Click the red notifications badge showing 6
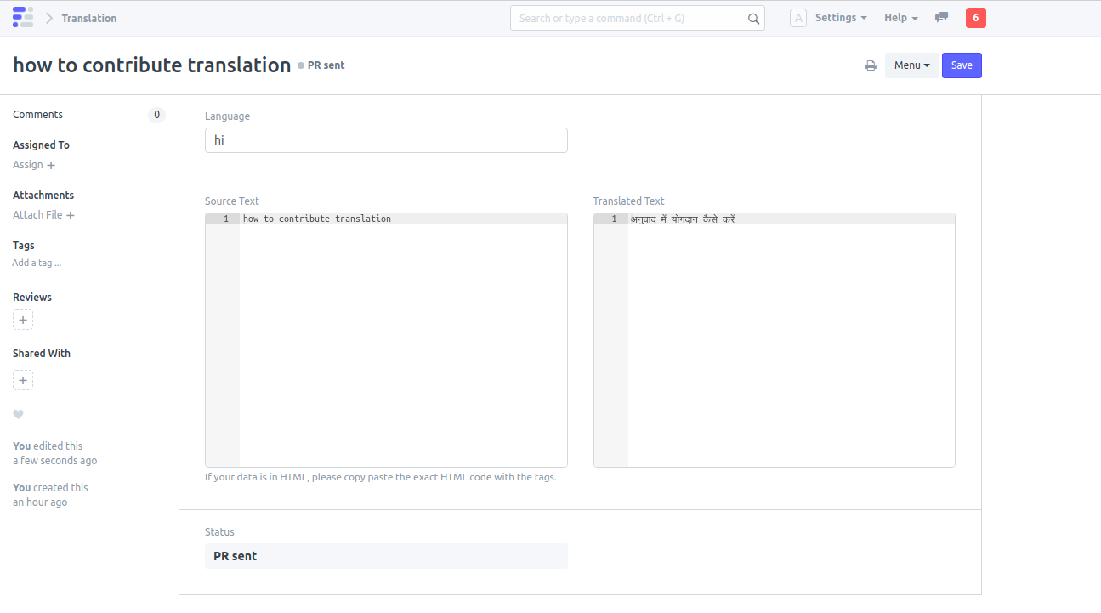1101x613 pixels. [x=975, y=18]
